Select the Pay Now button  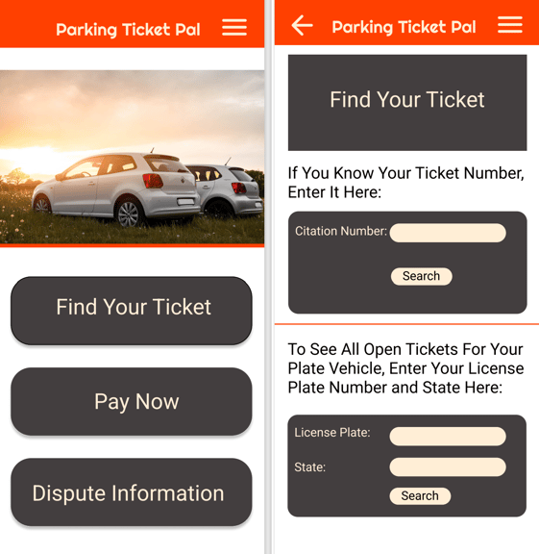[x=132, y=401]
